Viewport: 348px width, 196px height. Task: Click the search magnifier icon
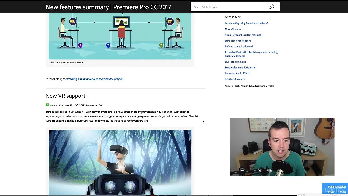pyautogui.click(x=272, y=7)
